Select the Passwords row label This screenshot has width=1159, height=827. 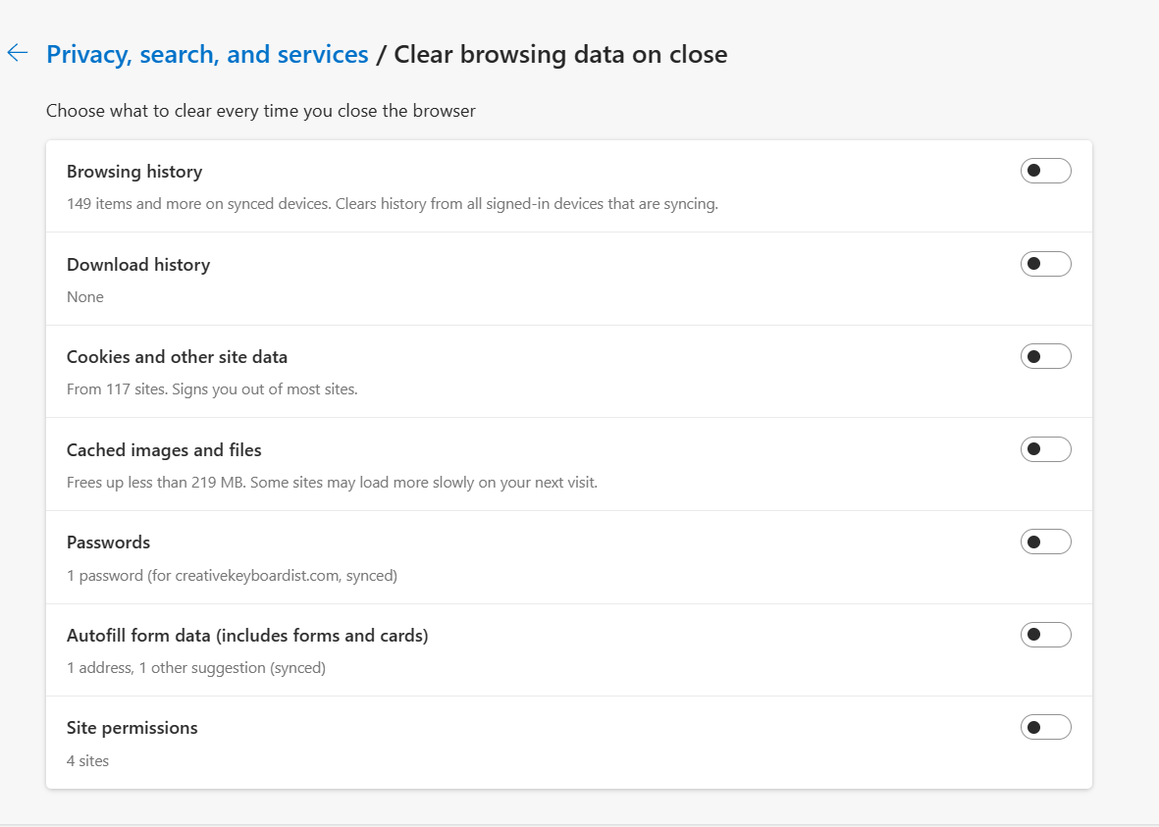click(x=108, y=543)
